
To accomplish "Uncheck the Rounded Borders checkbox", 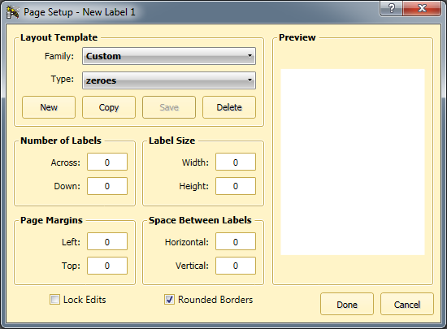I will pyautogui.click(x=169, y=300).
